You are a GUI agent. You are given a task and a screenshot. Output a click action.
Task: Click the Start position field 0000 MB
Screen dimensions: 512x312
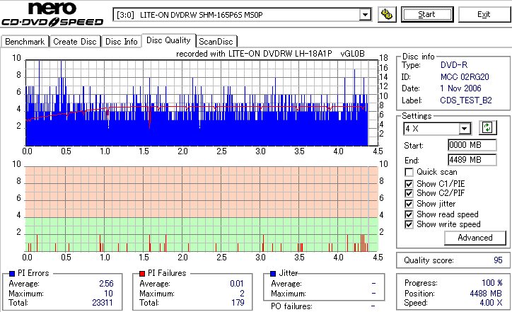tap(472, 145)
